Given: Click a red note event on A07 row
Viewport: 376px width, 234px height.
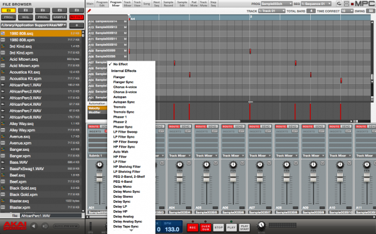Looking at the screenshot, I should click(175, 63).
